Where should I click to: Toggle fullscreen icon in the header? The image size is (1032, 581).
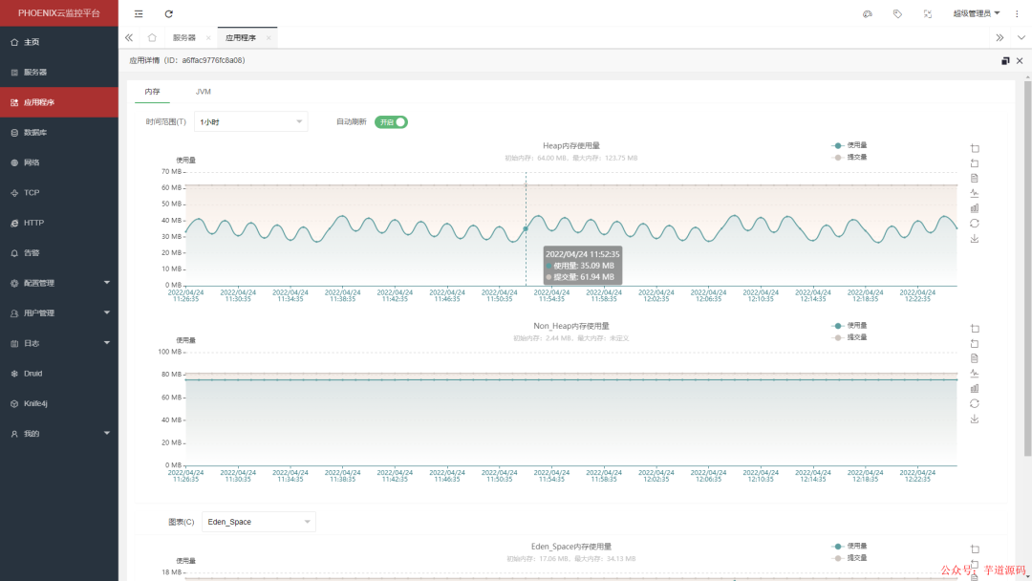coord(927,13)
